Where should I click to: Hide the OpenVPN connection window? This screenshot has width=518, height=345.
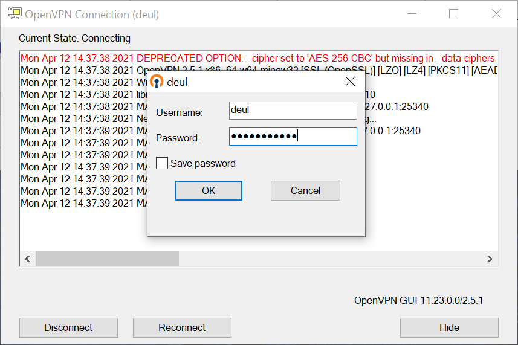(449, 328)
